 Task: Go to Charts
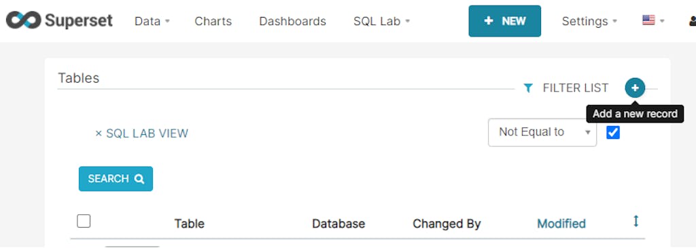(x=213, y=21)
